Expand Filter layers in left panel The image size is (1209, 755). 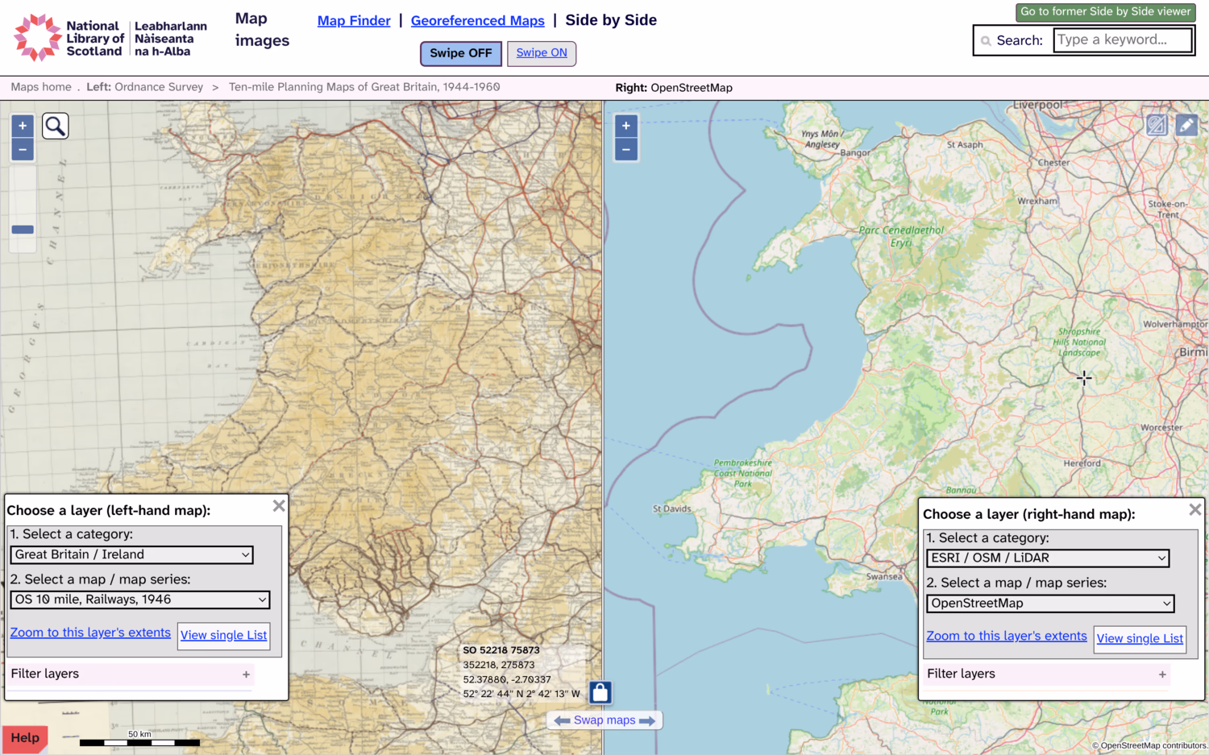pyautogui.click(x=131, y=674)
